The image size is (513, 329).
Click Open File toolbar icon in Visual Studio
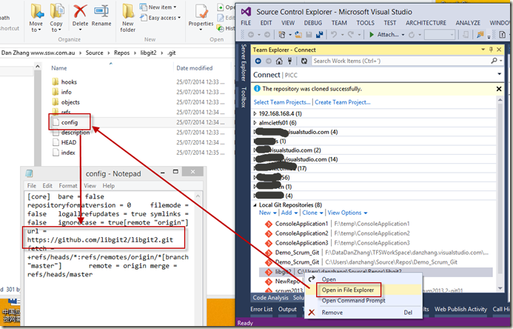click(x=298, y=34)
